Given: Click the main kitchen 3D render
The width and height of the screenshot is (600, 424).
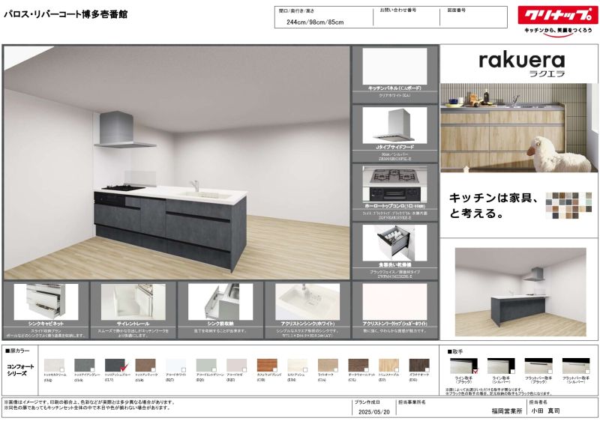Looking at the screenshot, I should 177,163.
